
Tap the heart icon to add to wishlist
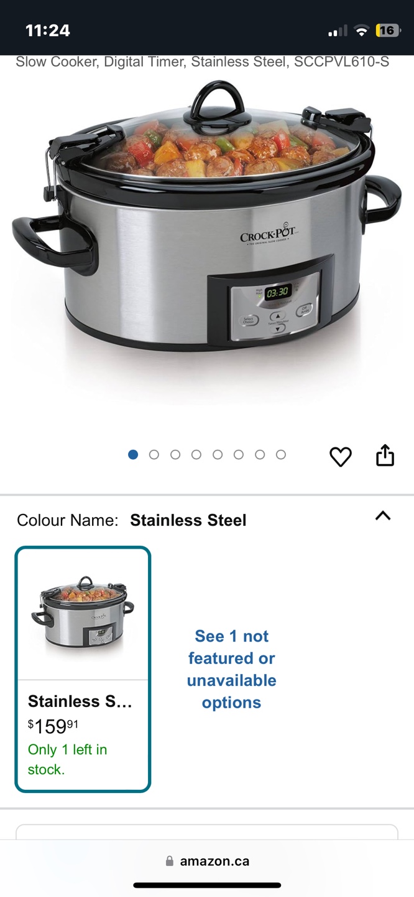tap(341, 457)
